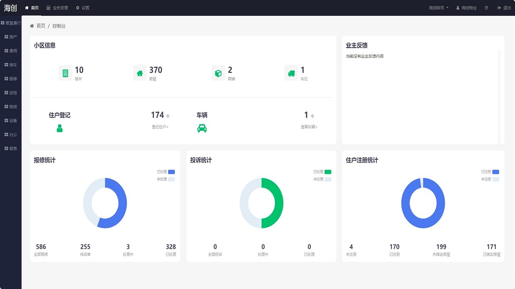Image resolution: width=515 pixels, height=289 pixels.
Task: Switch to the 业务受理 top menu
Action: 57,8
